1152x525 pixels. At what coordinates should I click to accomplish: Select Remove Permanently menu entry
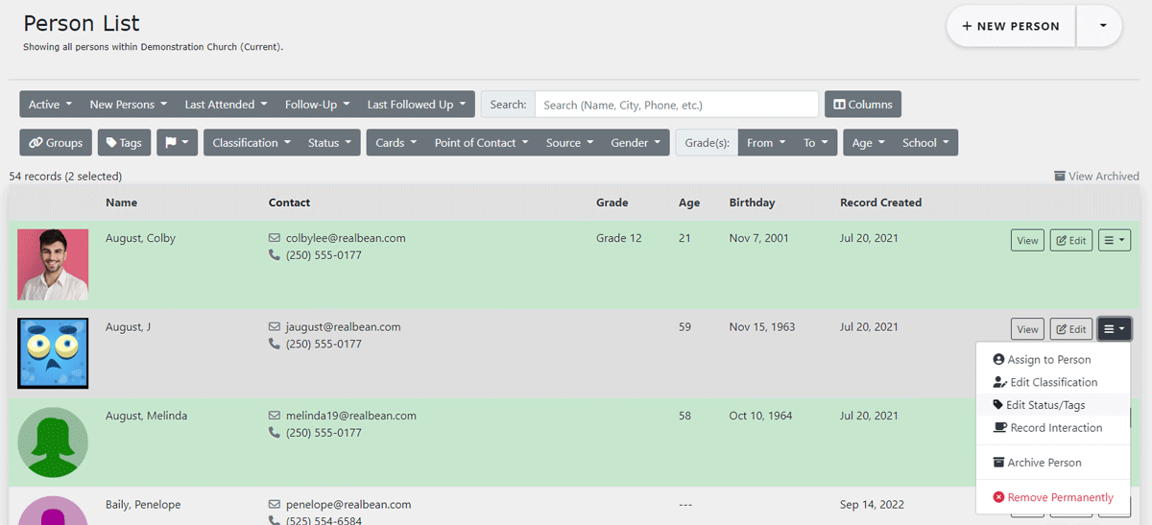[x=1052, y=497]
